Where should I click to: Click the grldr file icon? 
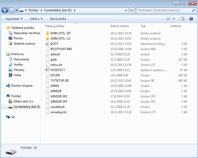point(47,59)
